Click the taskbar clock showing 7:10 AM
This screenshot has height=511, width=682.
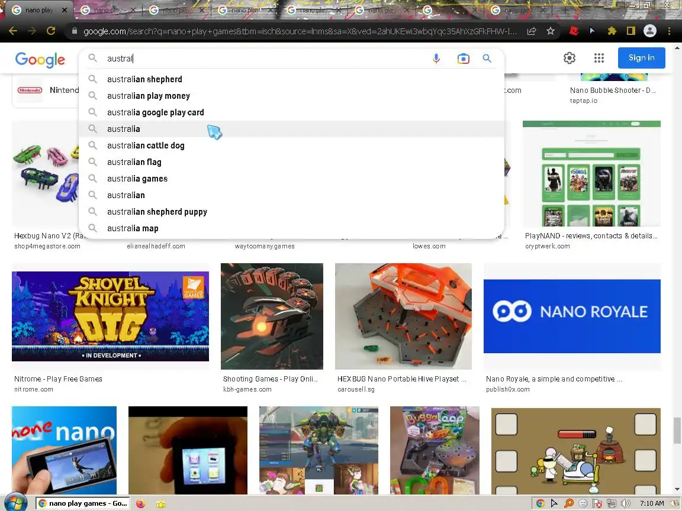[x=652, y=503]
